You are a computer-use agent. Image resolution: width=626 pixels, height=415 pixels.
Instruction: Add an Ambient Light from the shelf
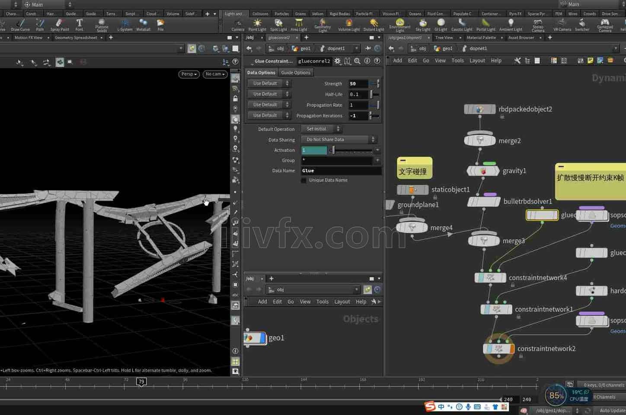click(x=511, y=25)
